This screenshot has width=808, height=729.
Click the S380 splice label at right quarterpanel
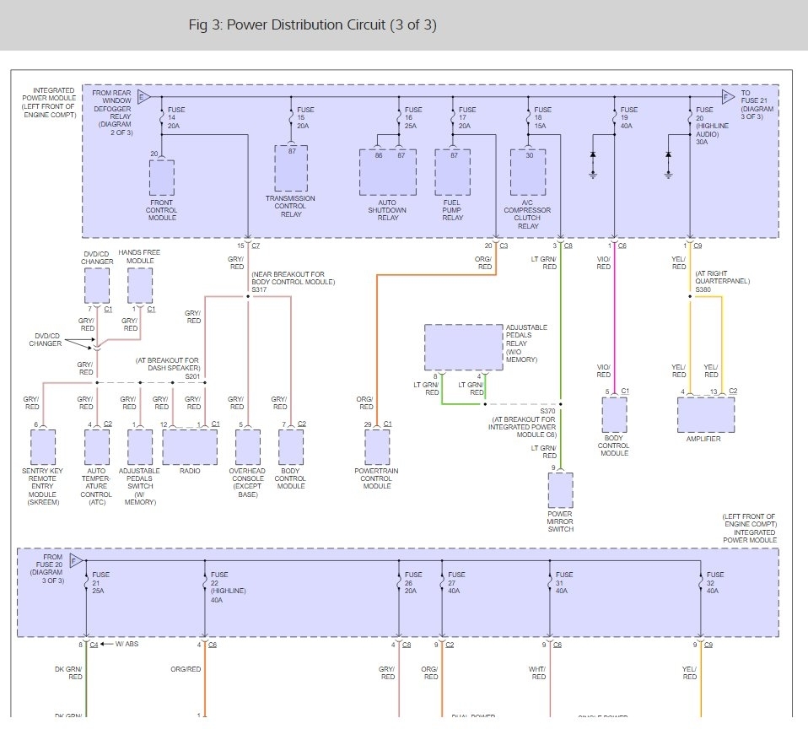(703, 289)
